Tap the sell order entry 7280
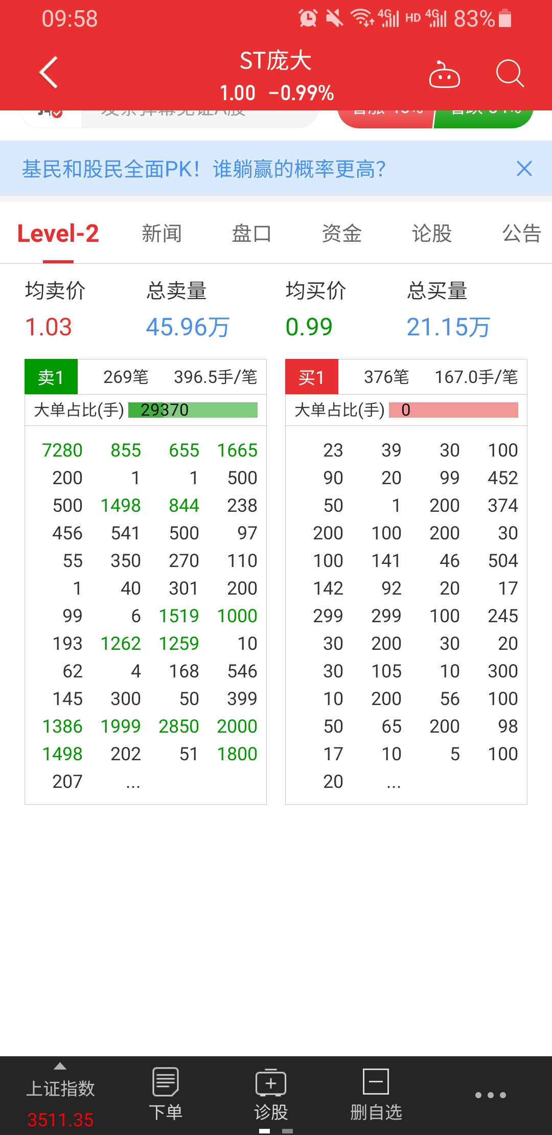 (62, 450)
